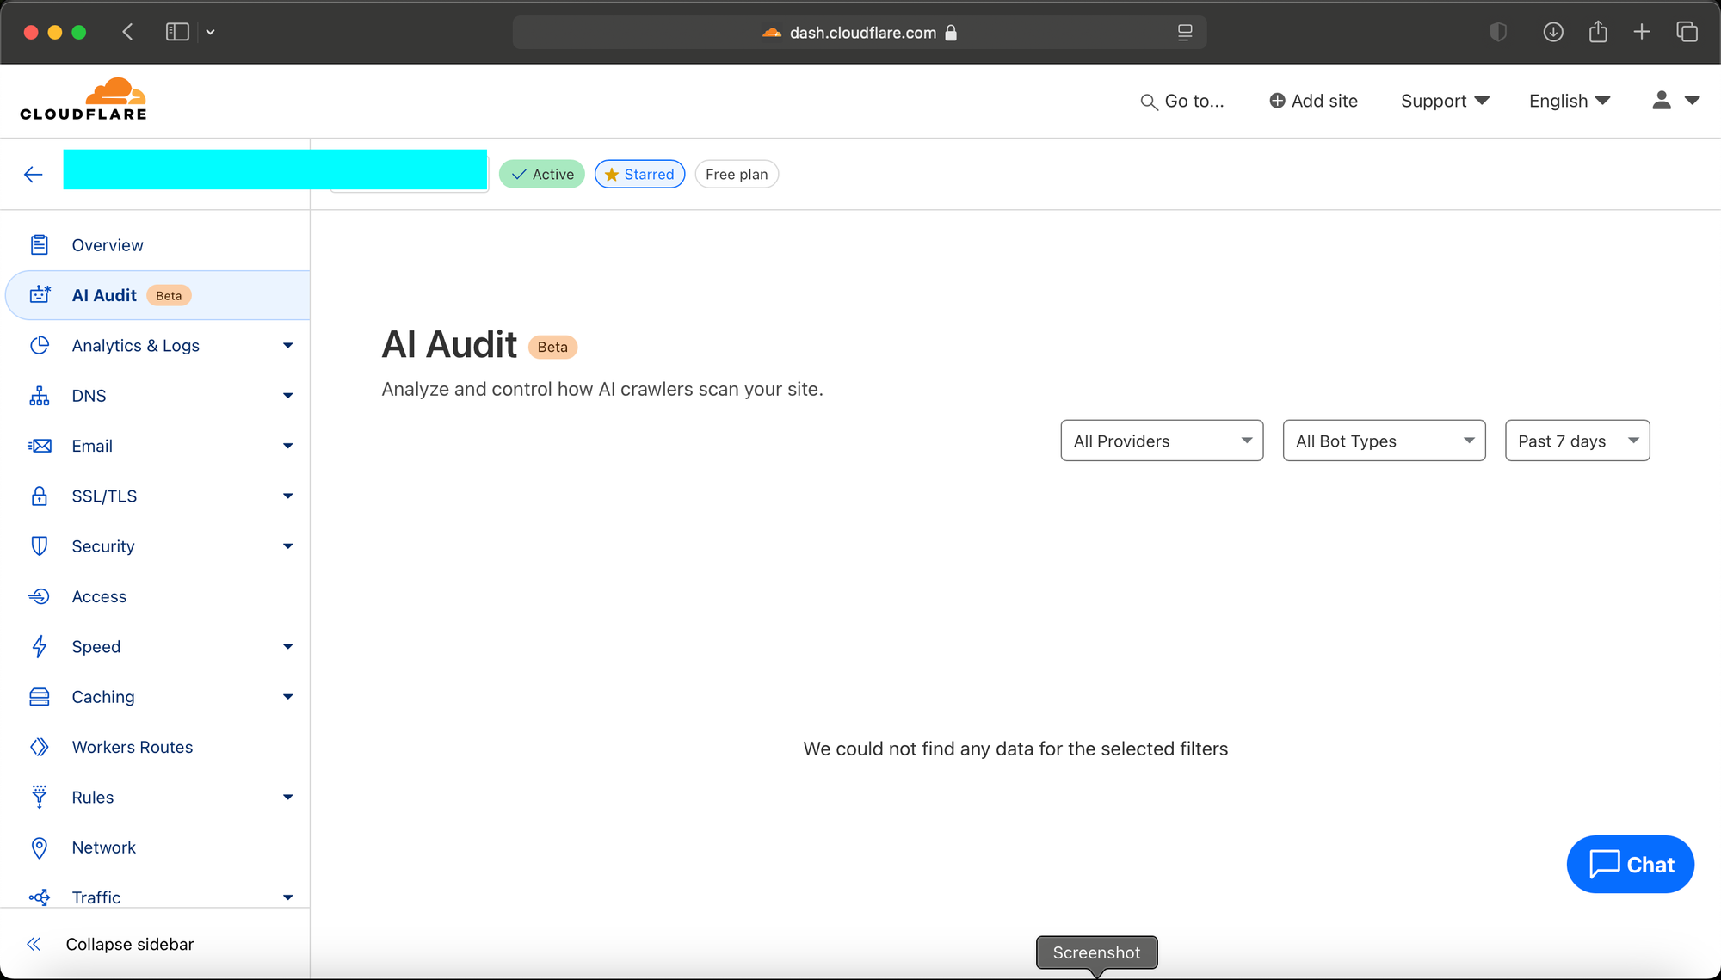The image size is (1721, 980).
Task: Open the Past 7 days range dropdown
Action: click(x=1576, y=441)
